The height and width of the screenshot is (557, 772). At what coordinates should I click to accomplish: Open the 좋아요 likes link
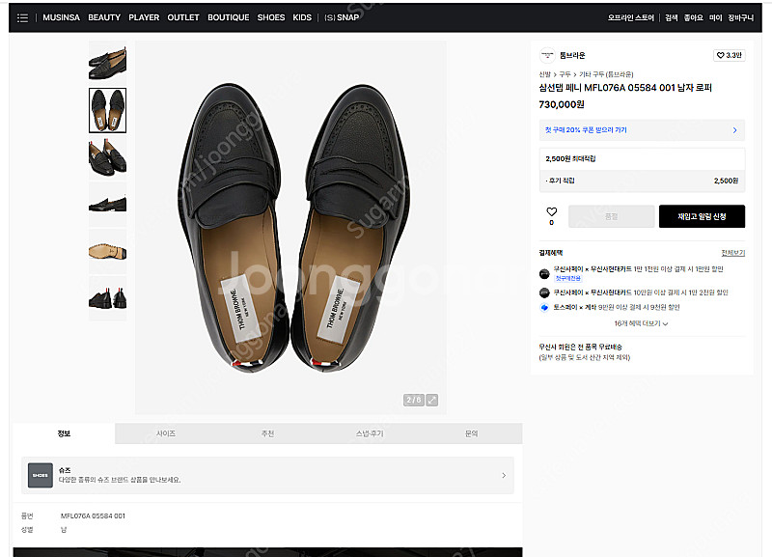tap(693, 17)
